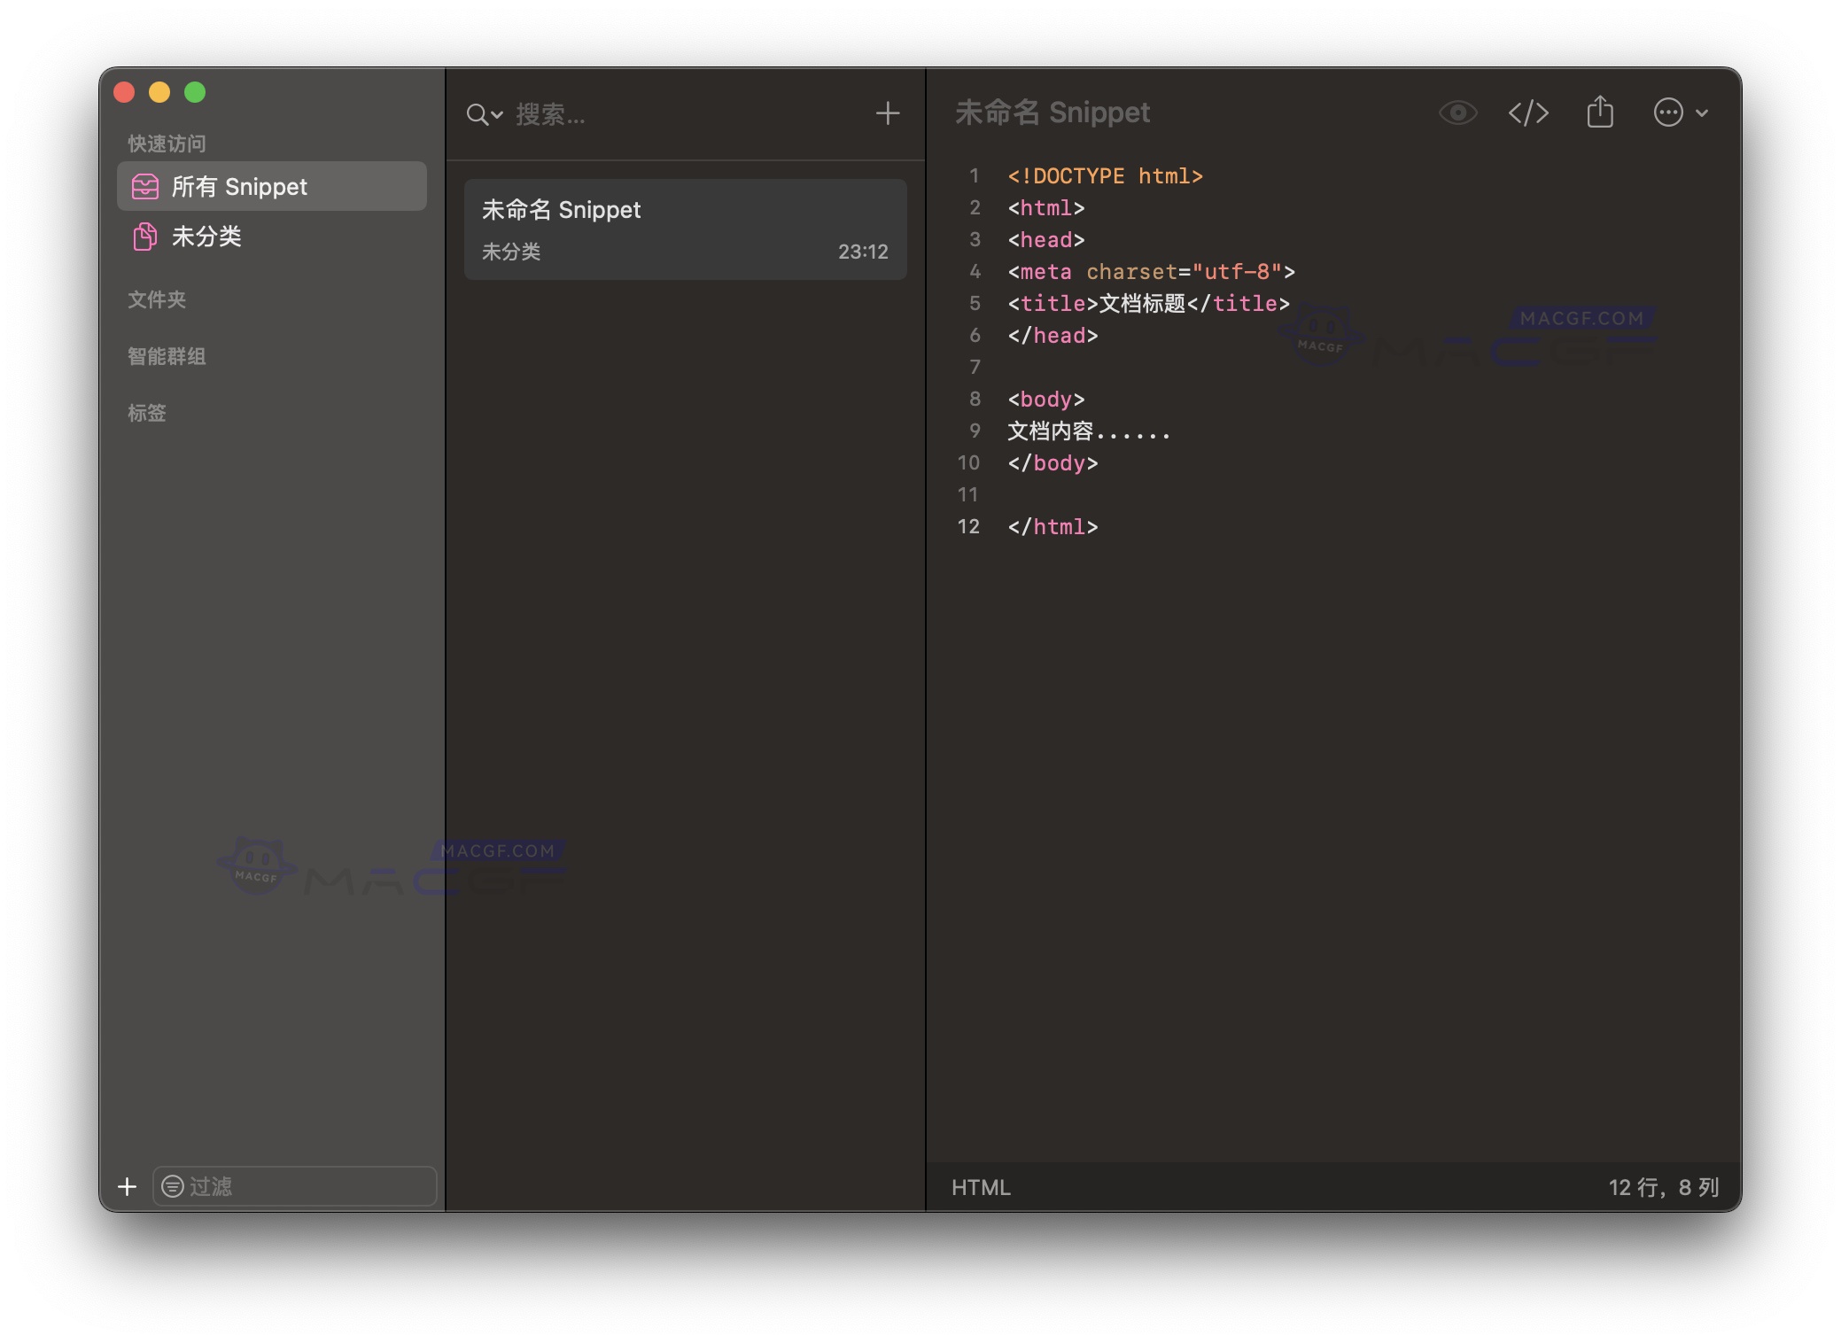Open the markup/code view </> icon
1841x1343 pixels.
(x=1528, y=113)
